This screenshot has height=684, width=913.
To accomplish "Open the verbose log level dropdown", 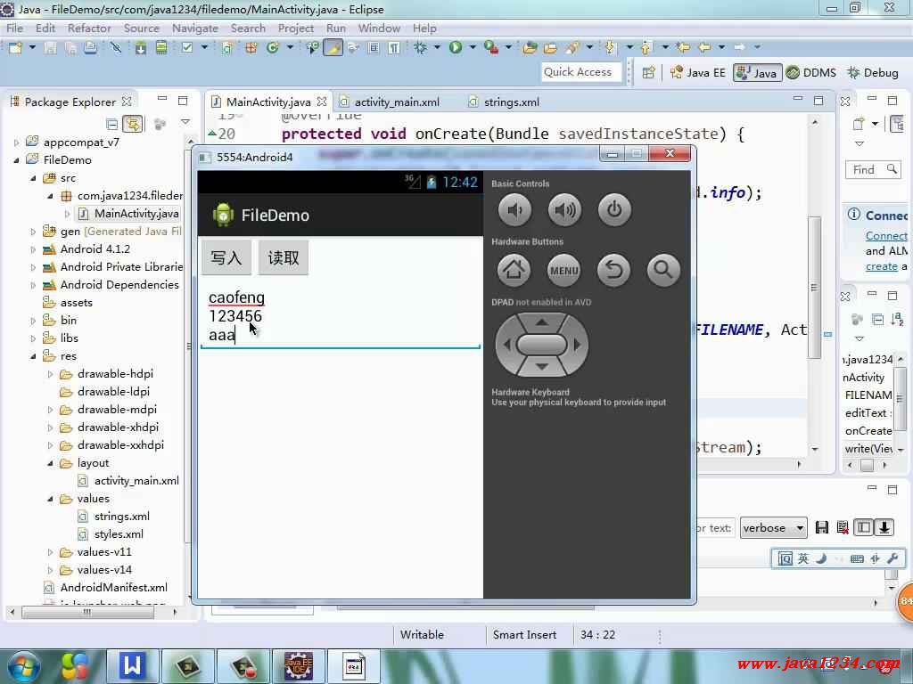I will 772,527.
